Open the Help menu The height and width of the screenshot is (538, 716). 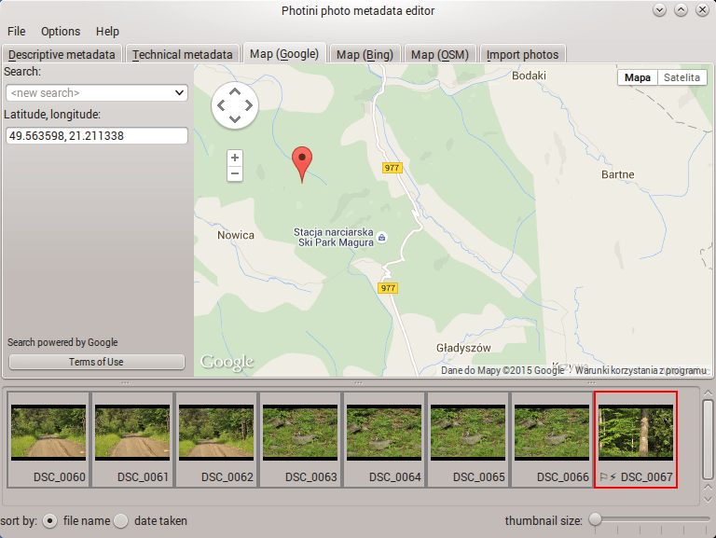(x=107, y=31)
